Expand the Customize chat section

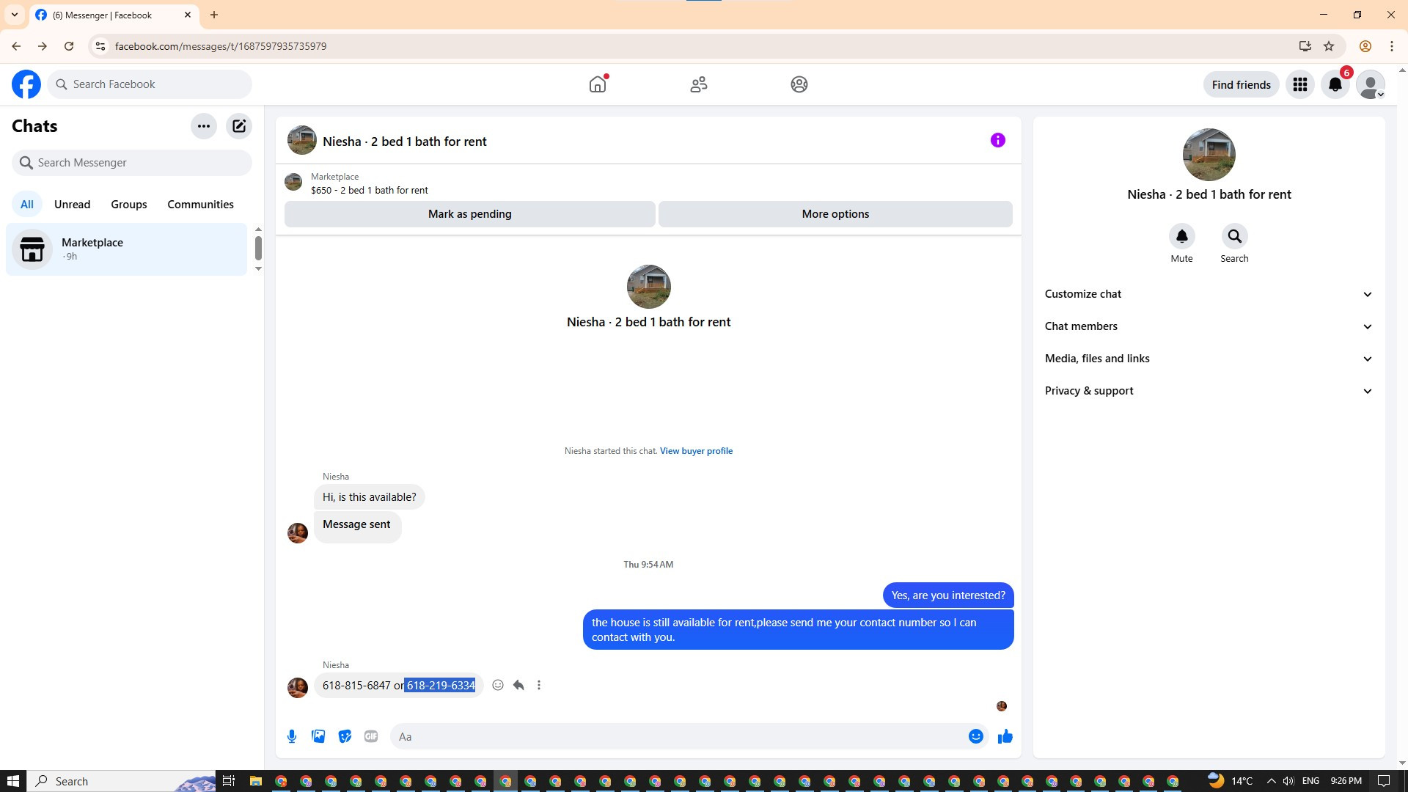[1209, 294]
